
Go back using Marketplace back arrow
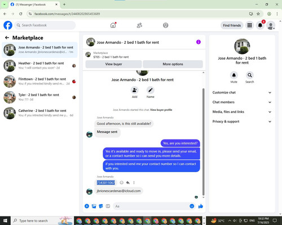[x=7, y=38]
